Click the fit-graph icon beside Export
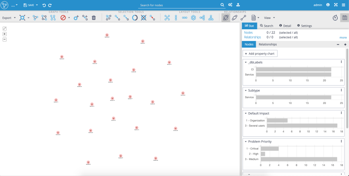The height and width of the screenshot is (176, 349). click(22, 17)
